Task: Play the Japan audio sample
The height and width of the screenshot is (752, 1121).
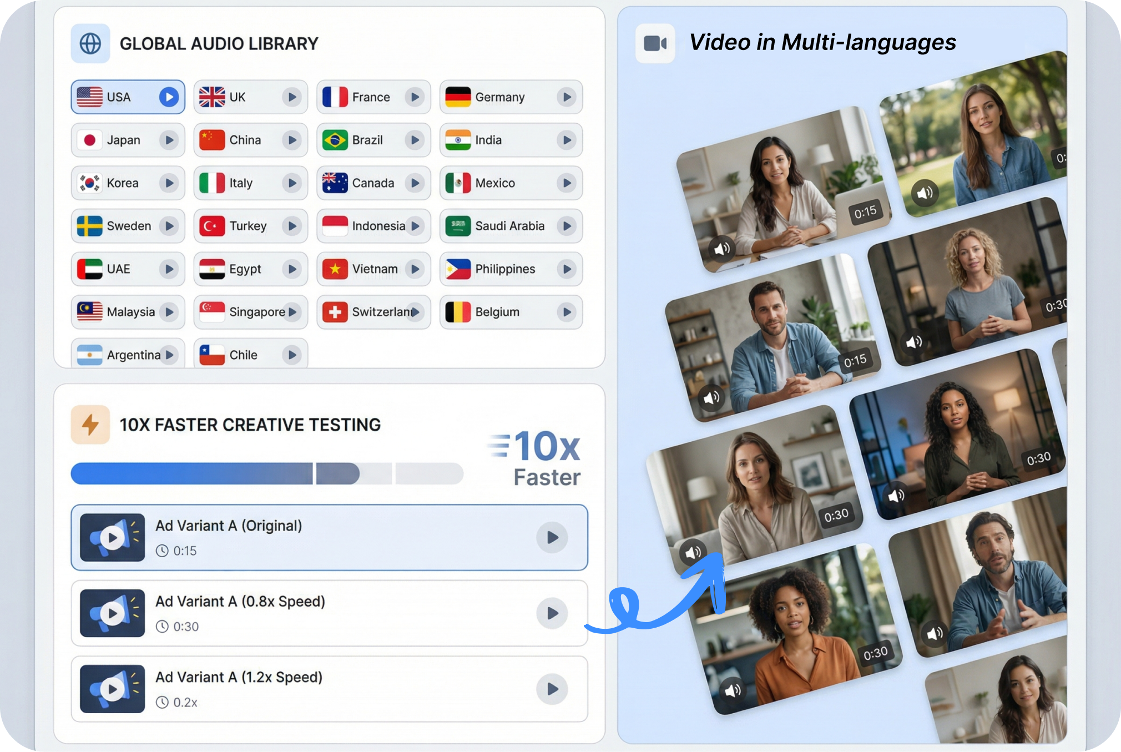Action: [x=169, y=140]
